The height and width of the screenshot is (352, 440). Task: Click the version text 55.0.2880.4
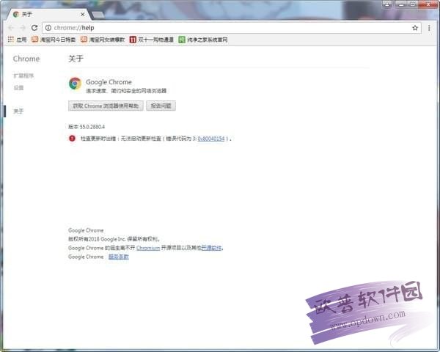pyautogui.click(x=92, y=127)
